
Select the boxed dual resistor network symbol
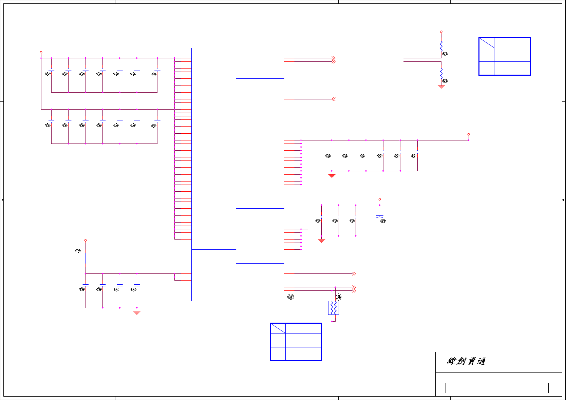pyautogui.click(x=334, y=308)
